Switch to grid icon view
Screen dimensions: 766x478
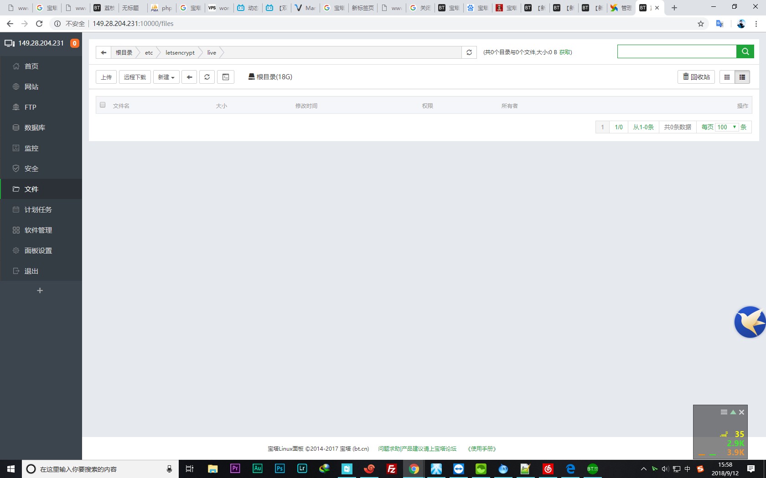click(727, 77)
